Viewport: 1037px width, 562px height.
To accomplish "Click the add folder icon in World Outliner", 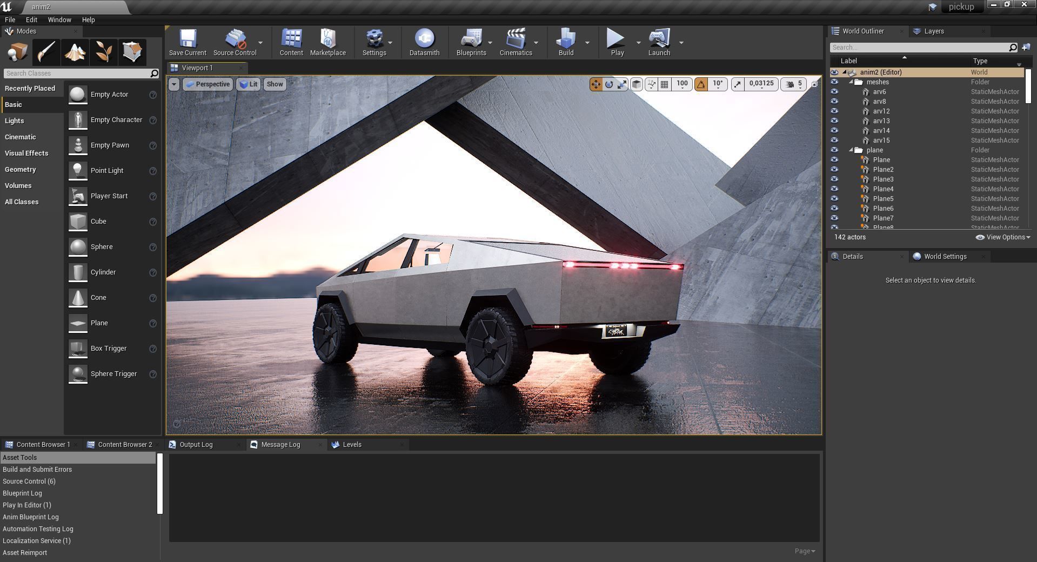I will click(1026, 47).
